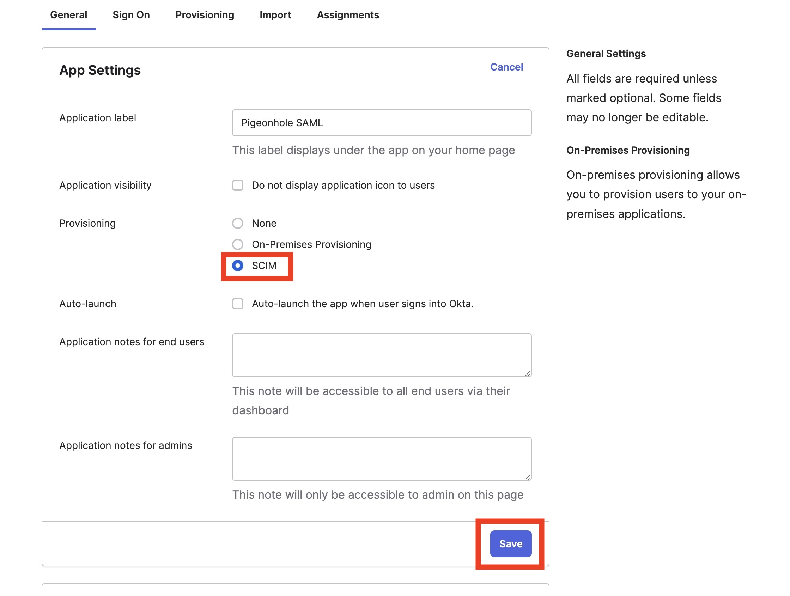Go to the Import tab
Image resolution: width=790 pixels, height=596 pixels.
275,15
